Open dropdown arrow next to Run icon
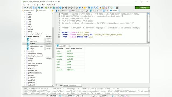172x97 pixels. tap(82, 8)
